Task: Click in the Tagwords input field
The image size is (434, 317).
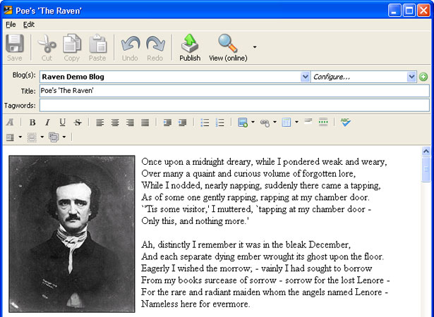Action: click(234, 105)
